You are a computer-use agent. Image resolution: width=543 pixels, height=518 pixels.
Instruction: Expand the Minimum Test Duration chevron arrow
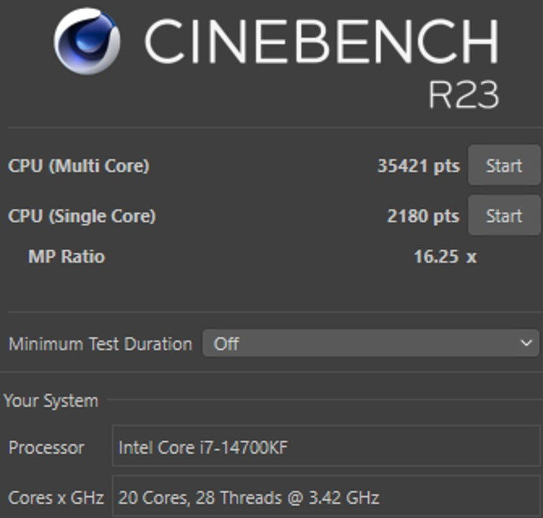[x=526, y=343]
